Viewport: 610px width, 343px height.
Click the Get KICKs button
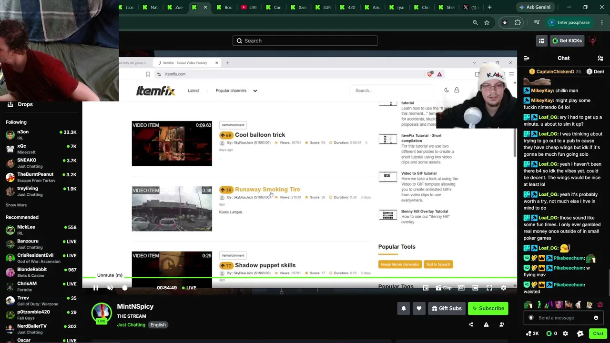pos(567,40)
